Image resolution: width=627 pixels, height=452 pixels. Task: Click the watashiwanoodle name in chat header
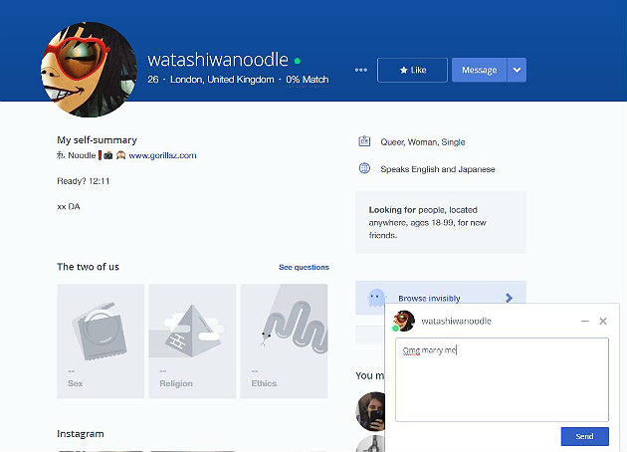click(456, 322)
